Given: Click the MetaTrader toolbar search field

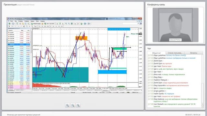Looking at the screenshot, I should point(131,24).
